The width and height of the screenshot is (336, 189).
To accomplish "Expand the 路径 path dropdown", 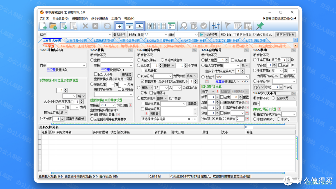I will [x=110, y=35].
